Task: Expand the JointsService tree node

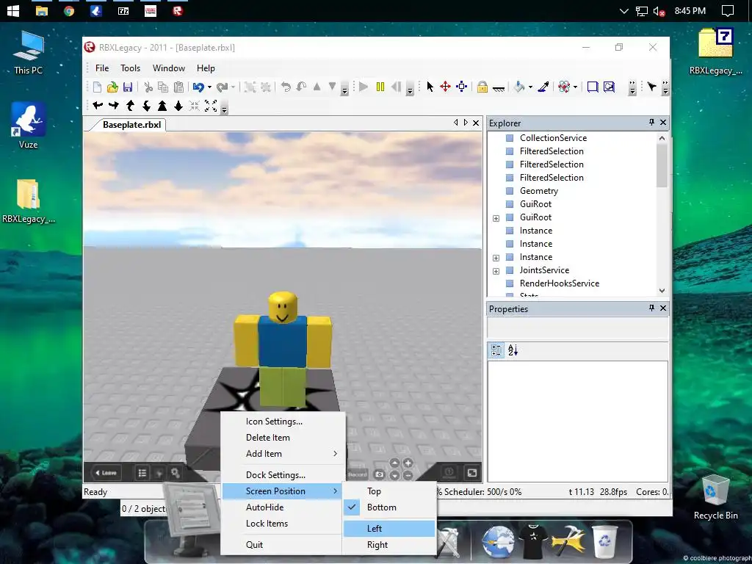Action: [496, 272]
